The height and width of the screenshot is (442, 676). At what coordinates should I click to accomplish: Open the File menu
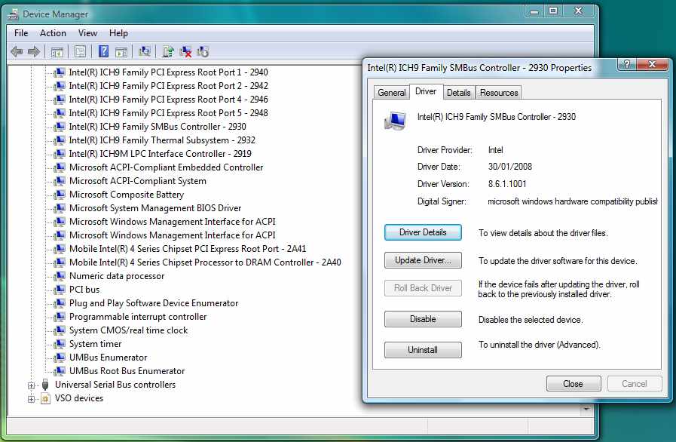coord(20,33)
